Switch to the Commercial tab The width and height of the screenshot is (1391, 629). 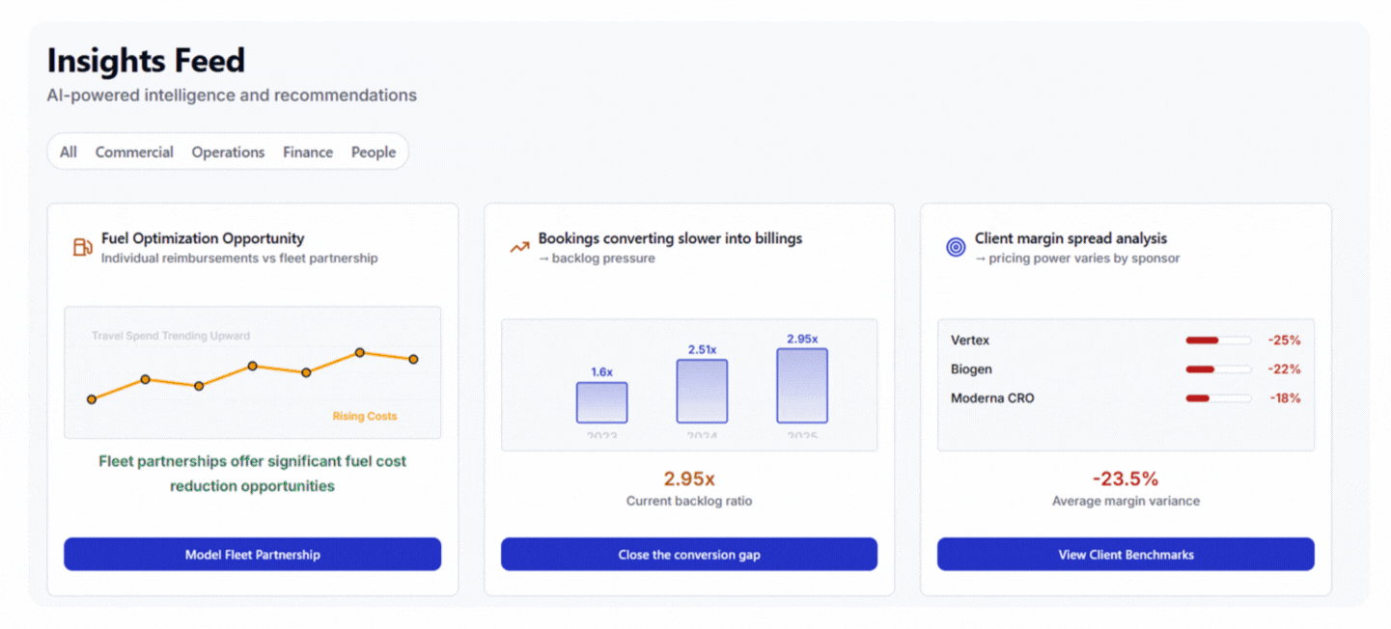tap(134, 152)
